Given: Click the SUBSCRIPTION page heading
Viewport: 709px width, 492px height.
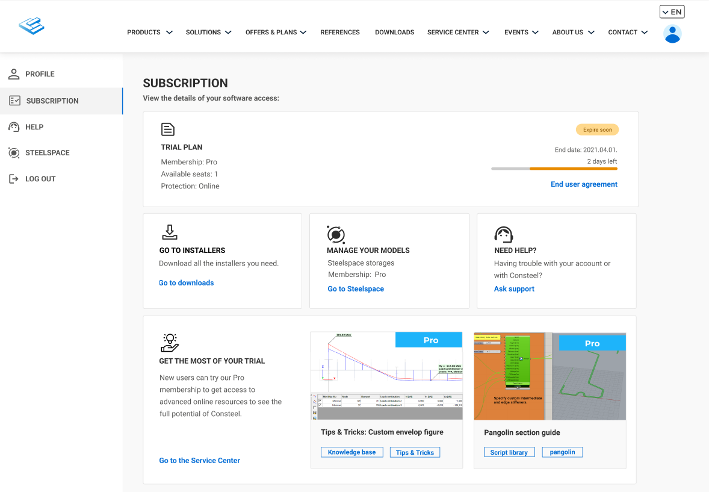Looking at the screenshot, I should tap(185, 83).
